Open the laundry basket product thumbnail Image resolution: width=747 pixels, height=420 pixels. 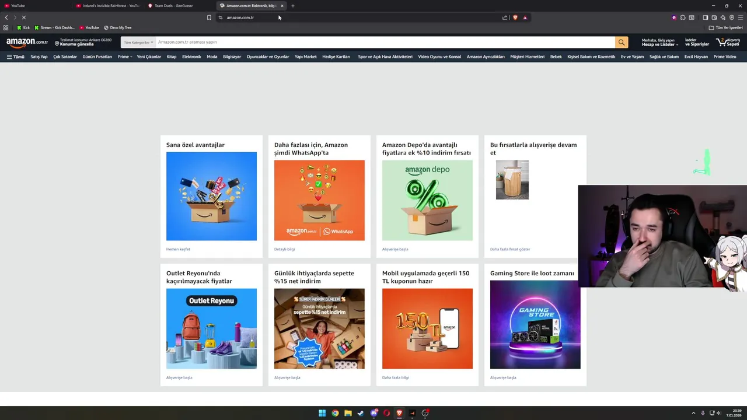pos(512,180)
